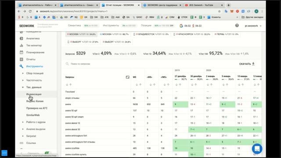This screenshot has width=281, height=158.
Task: Sort WS column ascending
Action: click(x=140, y=85)
